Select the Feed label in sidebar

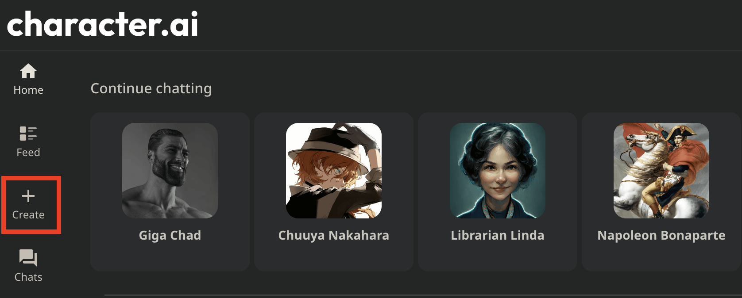[28, 153]
